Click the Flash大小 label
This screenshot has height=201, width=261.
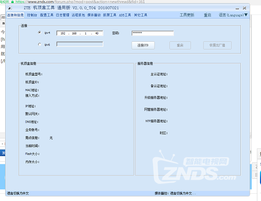[x=32, y=154]
